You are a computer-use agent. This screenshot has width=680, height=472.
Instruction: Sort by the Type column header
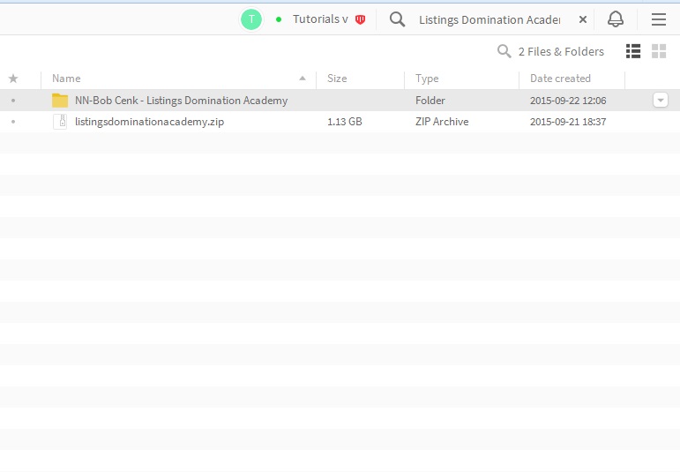click(x=427, y=79)
